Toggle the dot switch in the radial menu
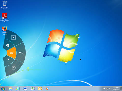 pos(21,53)
